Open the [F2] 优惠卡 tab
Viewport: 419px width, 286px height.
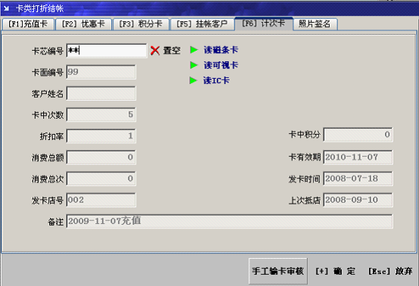point(83,24)
